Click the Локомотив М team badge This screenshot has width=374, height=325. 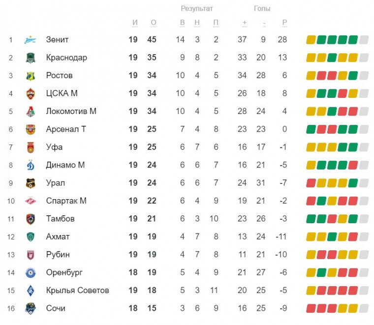coord(31,111)
